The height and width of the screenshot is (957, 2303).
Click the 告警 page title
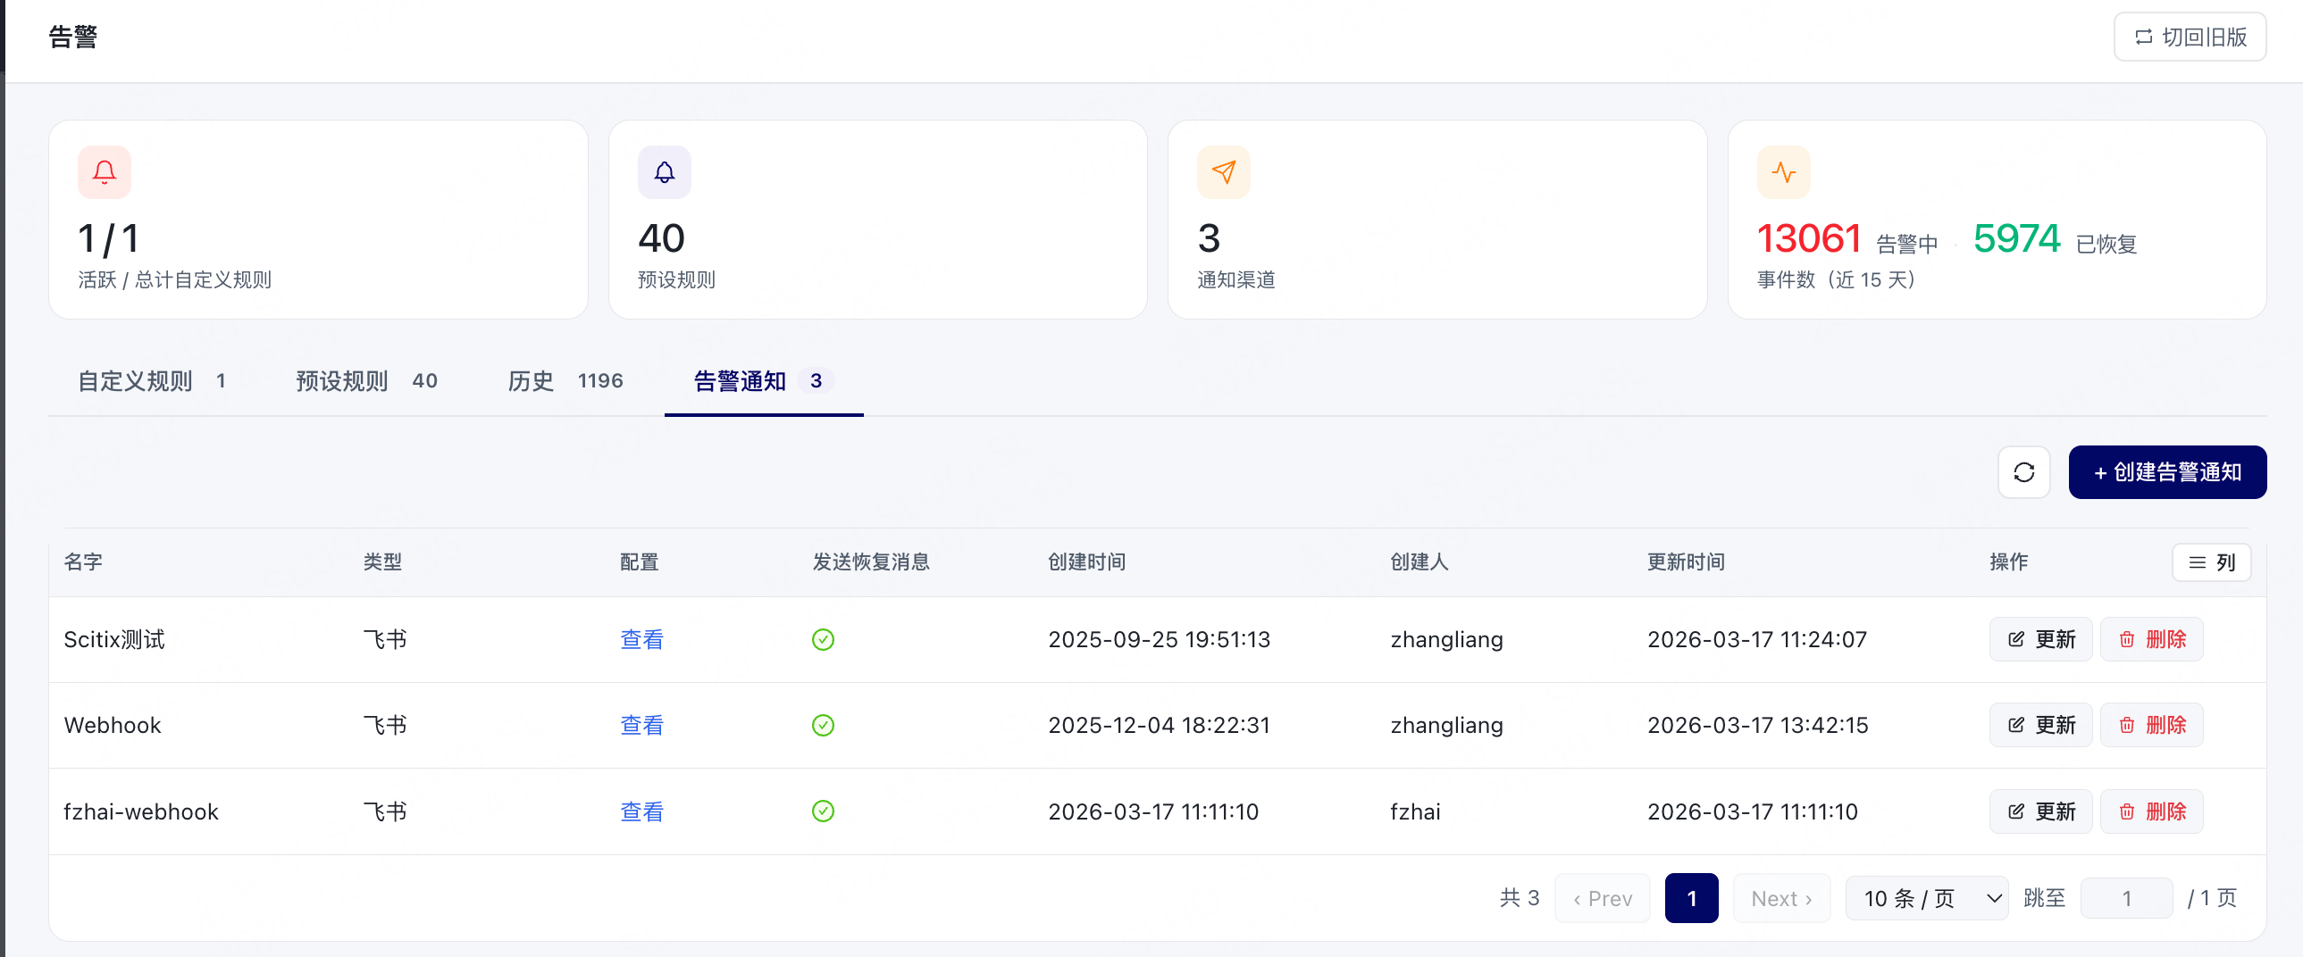tap(72, 37)
